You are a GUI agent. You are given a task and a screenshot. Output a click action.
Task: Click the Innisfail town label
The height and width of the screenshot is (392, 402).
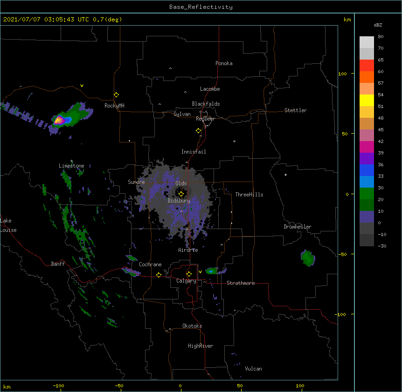click(194, 152)
